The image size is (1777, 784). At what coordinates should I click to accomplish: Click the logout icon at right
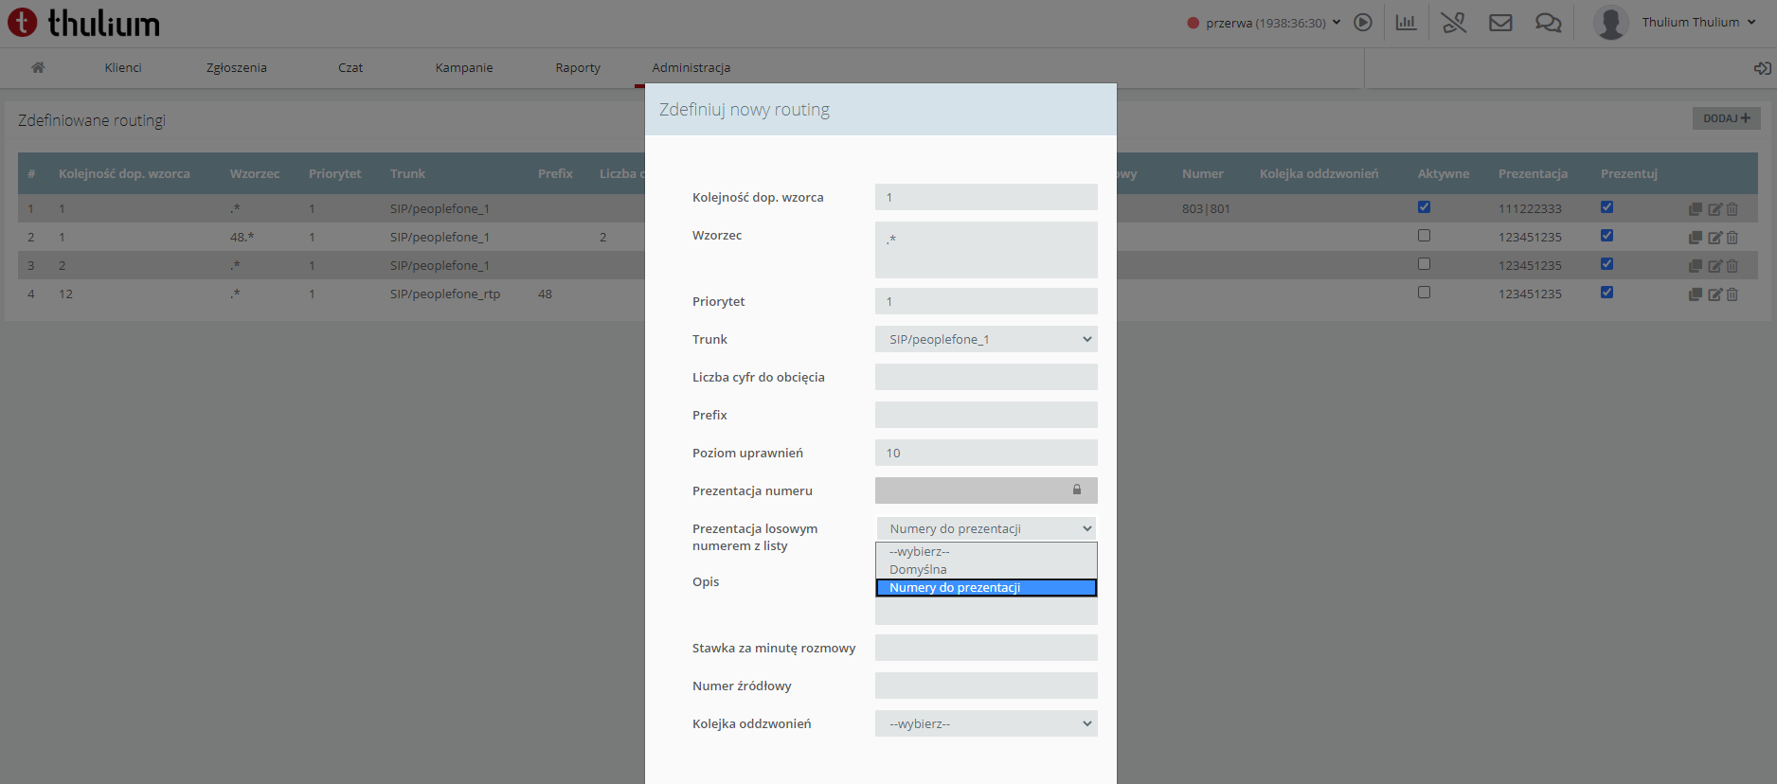1762,68
